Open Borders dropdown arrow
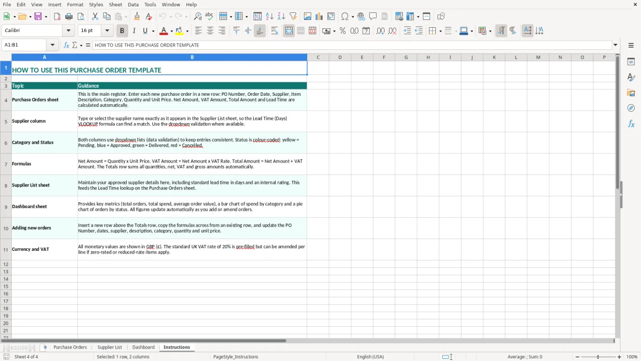This screenshot has height=361, width=641. click(440, 31)
